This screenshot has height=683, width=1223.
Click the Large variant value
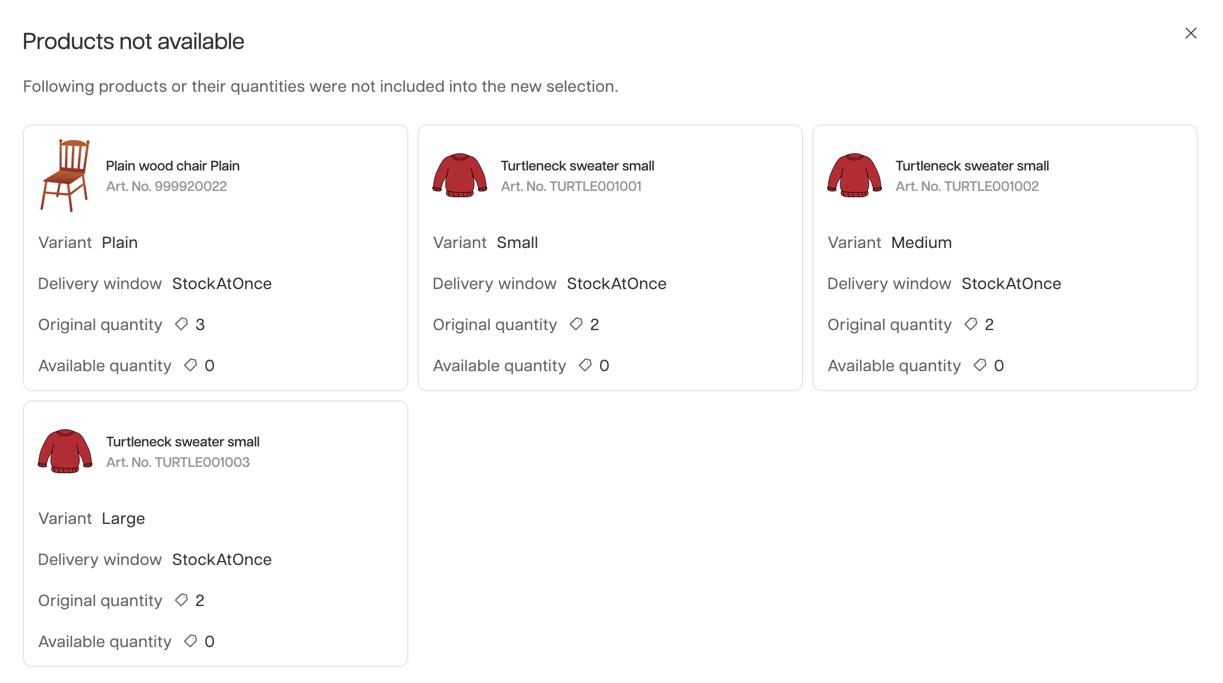123,519
